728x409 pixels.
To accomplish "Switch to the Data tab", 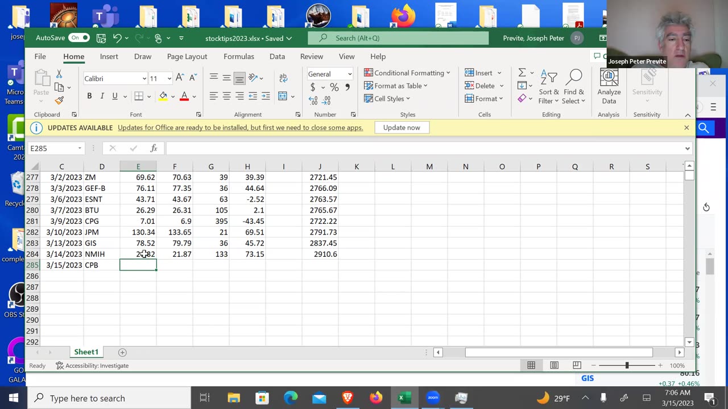I will coord(277,56).
